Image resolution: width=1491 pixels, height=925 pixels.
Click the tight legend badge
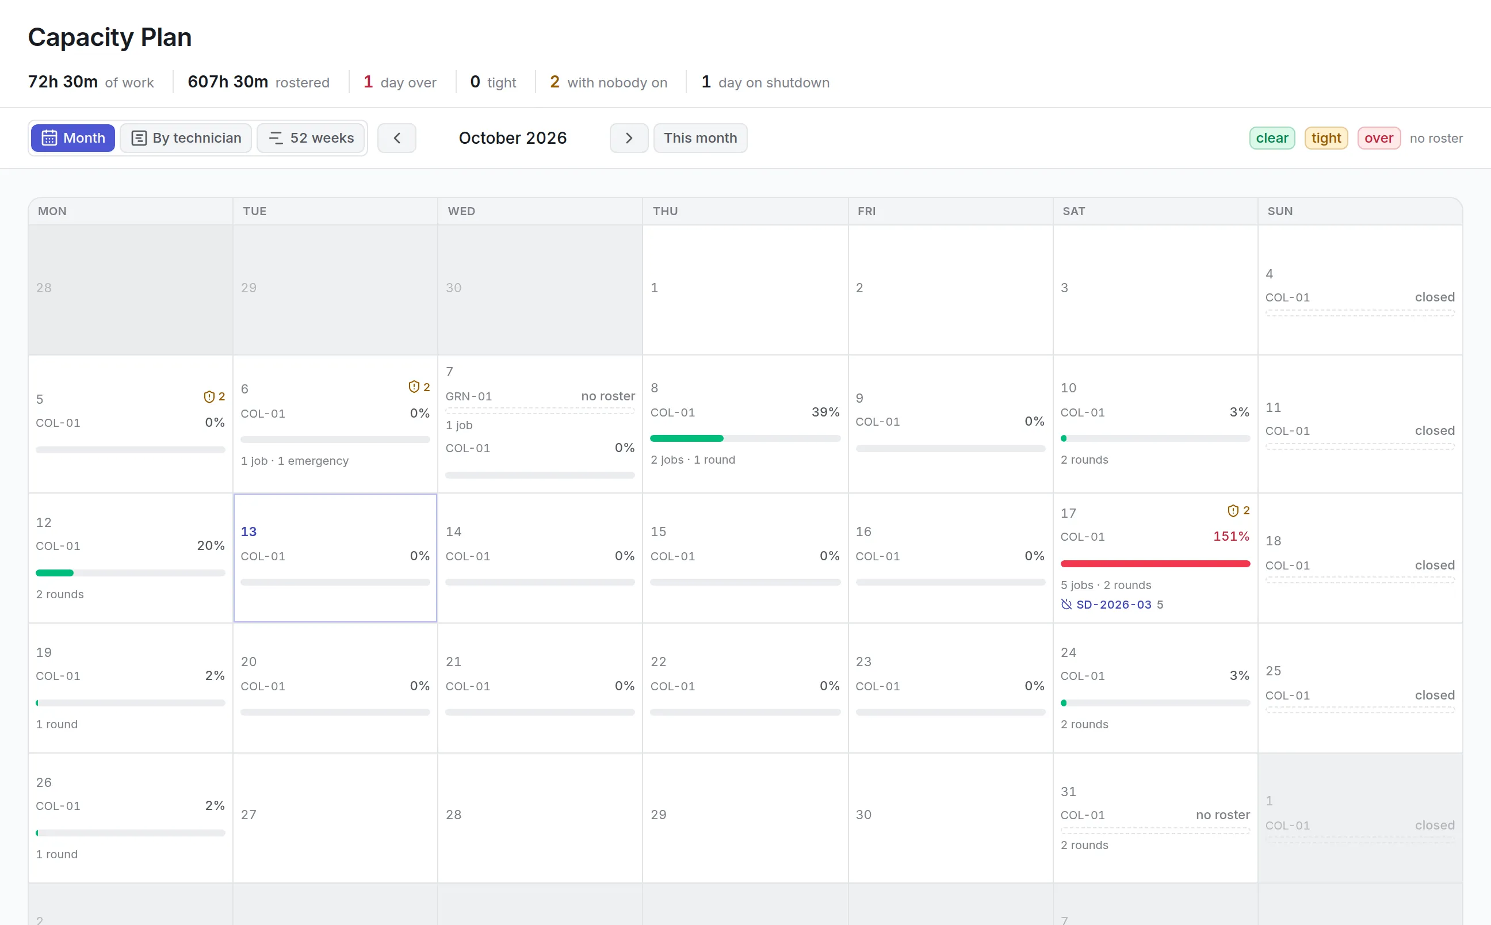point(1326,138)
